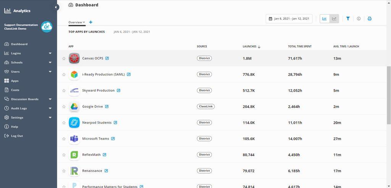Favorite Canvas OCPS with the star

click(64, 58)
